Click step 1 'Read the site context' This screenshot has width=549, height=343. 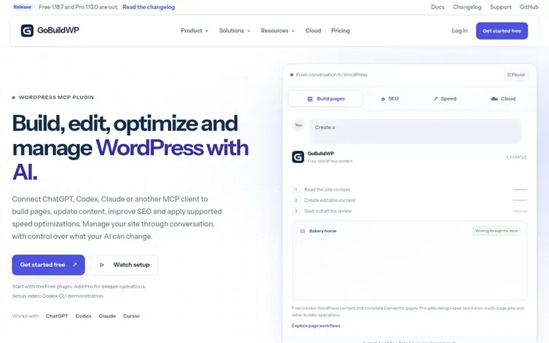coord(327,189)
